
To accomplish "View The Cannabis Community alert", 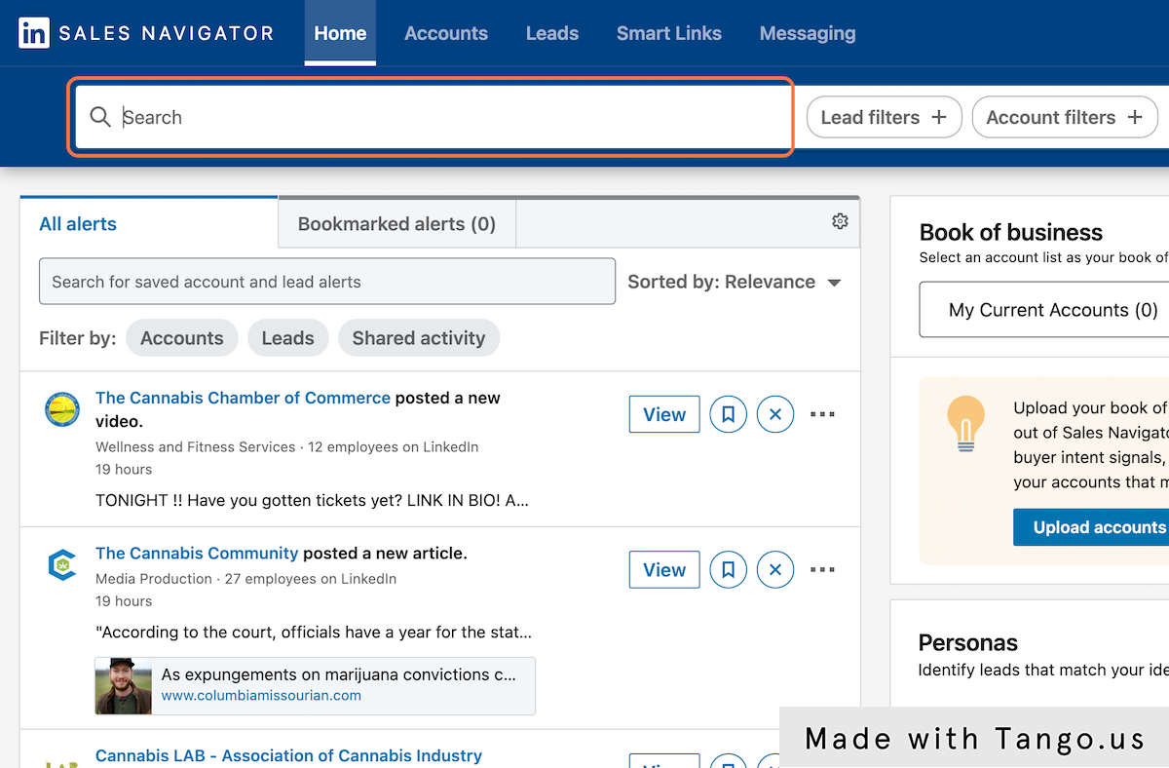I will (664, 570).
